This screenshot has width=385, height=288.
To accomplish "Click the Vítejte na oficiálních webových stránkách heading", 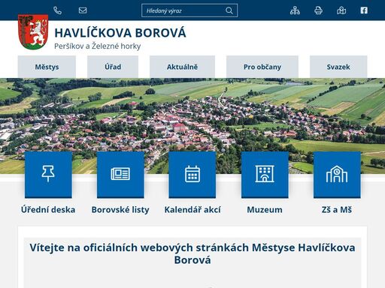I will click(x=192, y=253).
